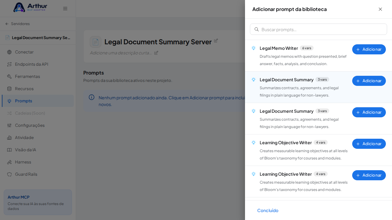
Task: Click the 'Drafts legal memos' description text
Action: [303, 60]
